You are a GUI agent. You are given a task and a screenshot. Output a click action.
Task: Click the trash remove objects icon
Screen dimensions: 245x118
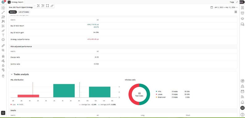tap(3, 76)
